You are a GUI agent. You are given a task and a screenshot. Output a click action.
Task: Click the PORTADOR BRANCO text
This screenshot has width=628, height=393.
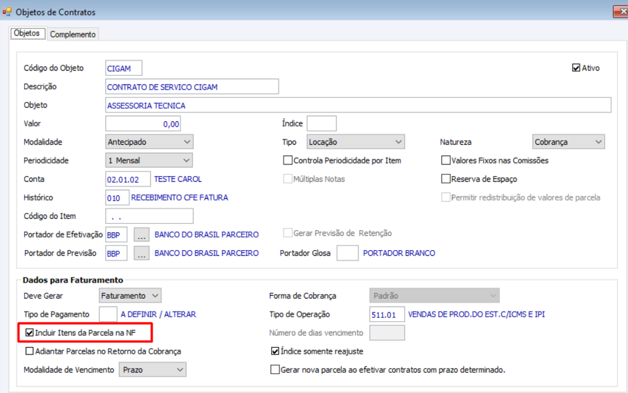(x=399, y=253)
